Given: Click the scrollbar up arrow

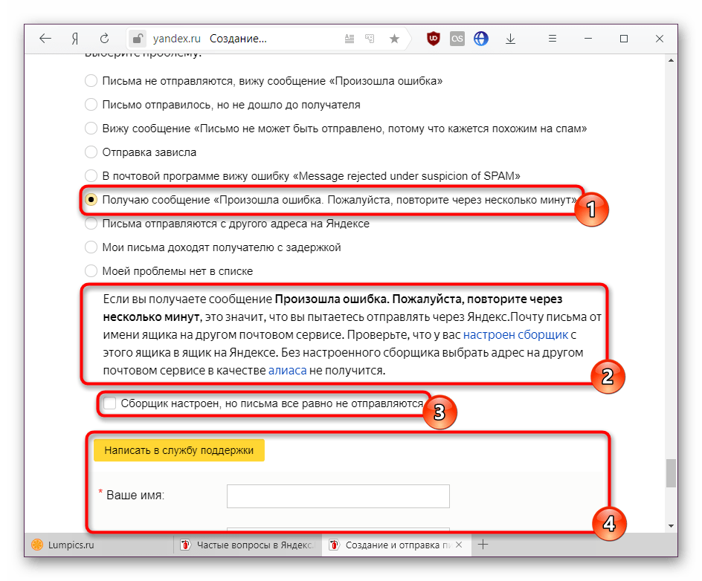Looking at the screenshot, I should coord(671,60).
